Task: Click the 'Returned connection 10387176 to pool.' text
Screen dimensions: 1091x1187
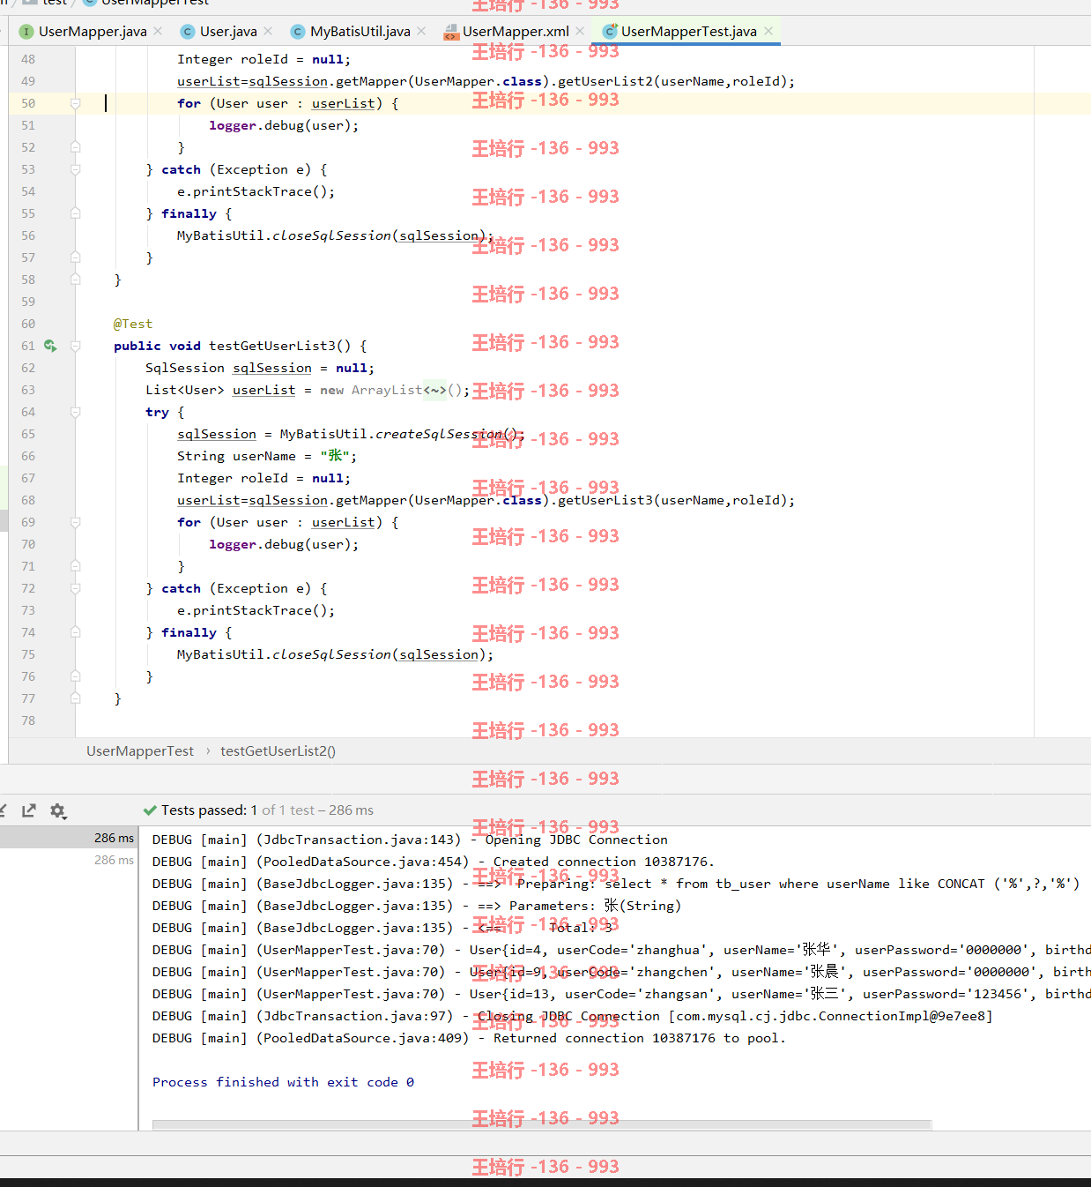Action: coord(639,1038)
